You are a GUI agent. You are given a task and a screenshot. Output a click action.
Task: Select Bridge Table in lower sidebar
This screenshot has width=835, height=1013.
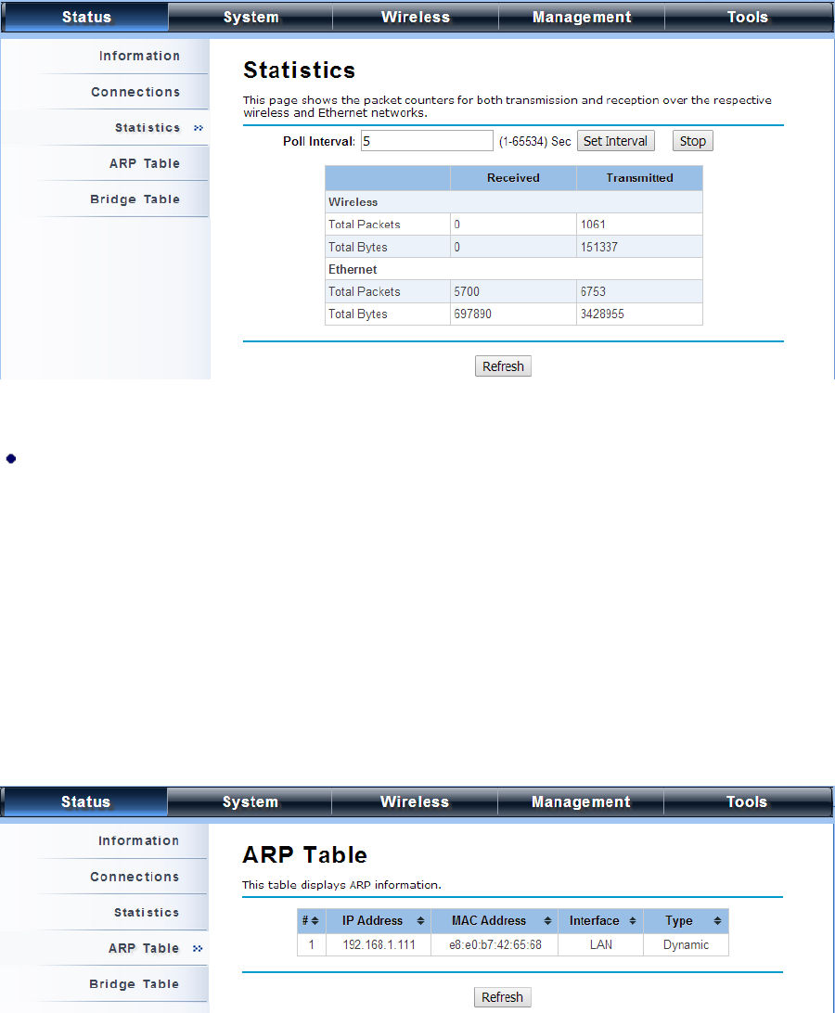(x=135, y=984)
